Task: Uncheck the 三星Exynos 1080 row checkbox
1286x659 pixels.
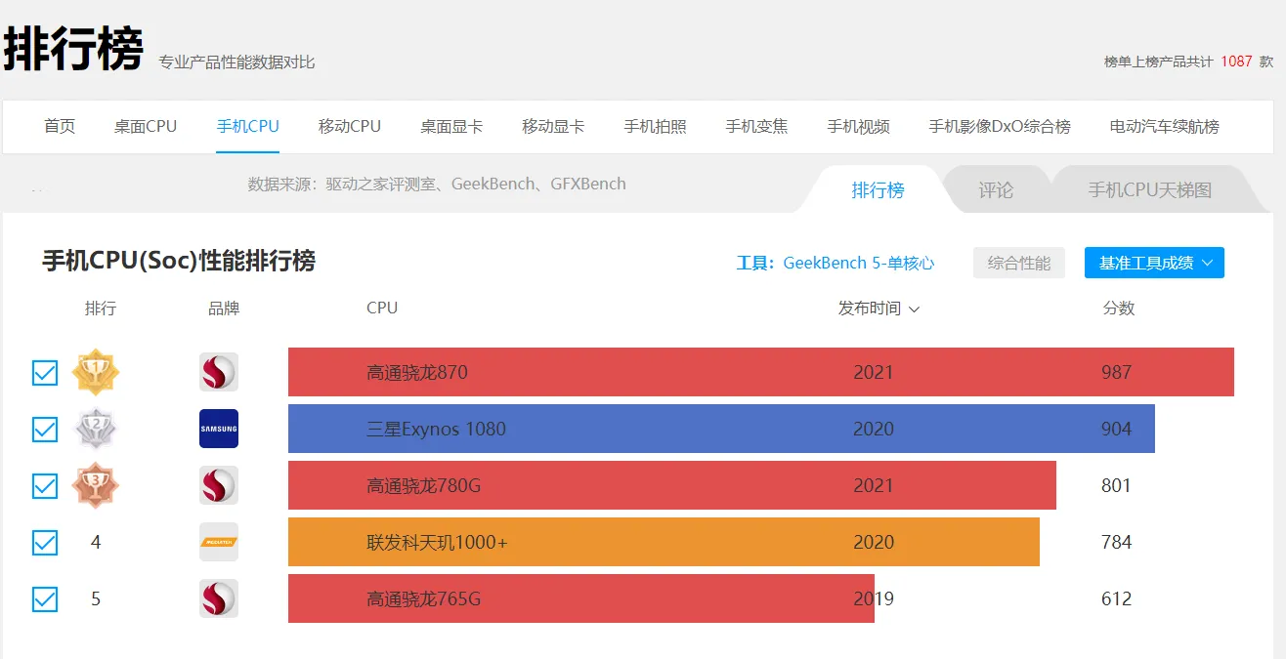Action: (45, 430)
